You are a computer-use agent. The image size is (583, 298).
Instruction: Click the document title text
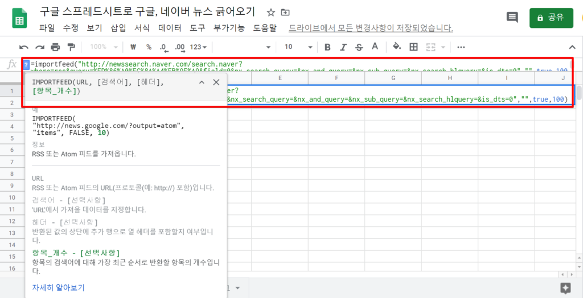tap(147, 11)
